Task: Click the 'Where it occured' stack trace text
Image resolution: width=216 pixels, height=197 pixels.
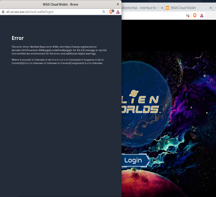Action: tap(58, 61)
